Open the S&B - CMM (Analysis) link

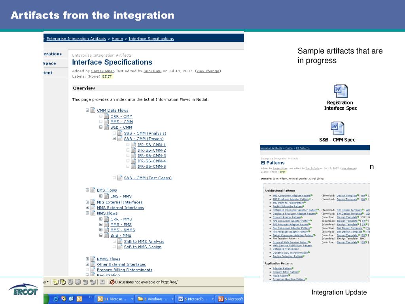(145, 133)
